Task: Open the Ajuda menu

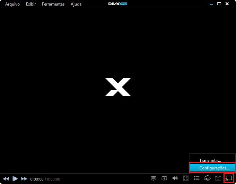Action: 76,4
